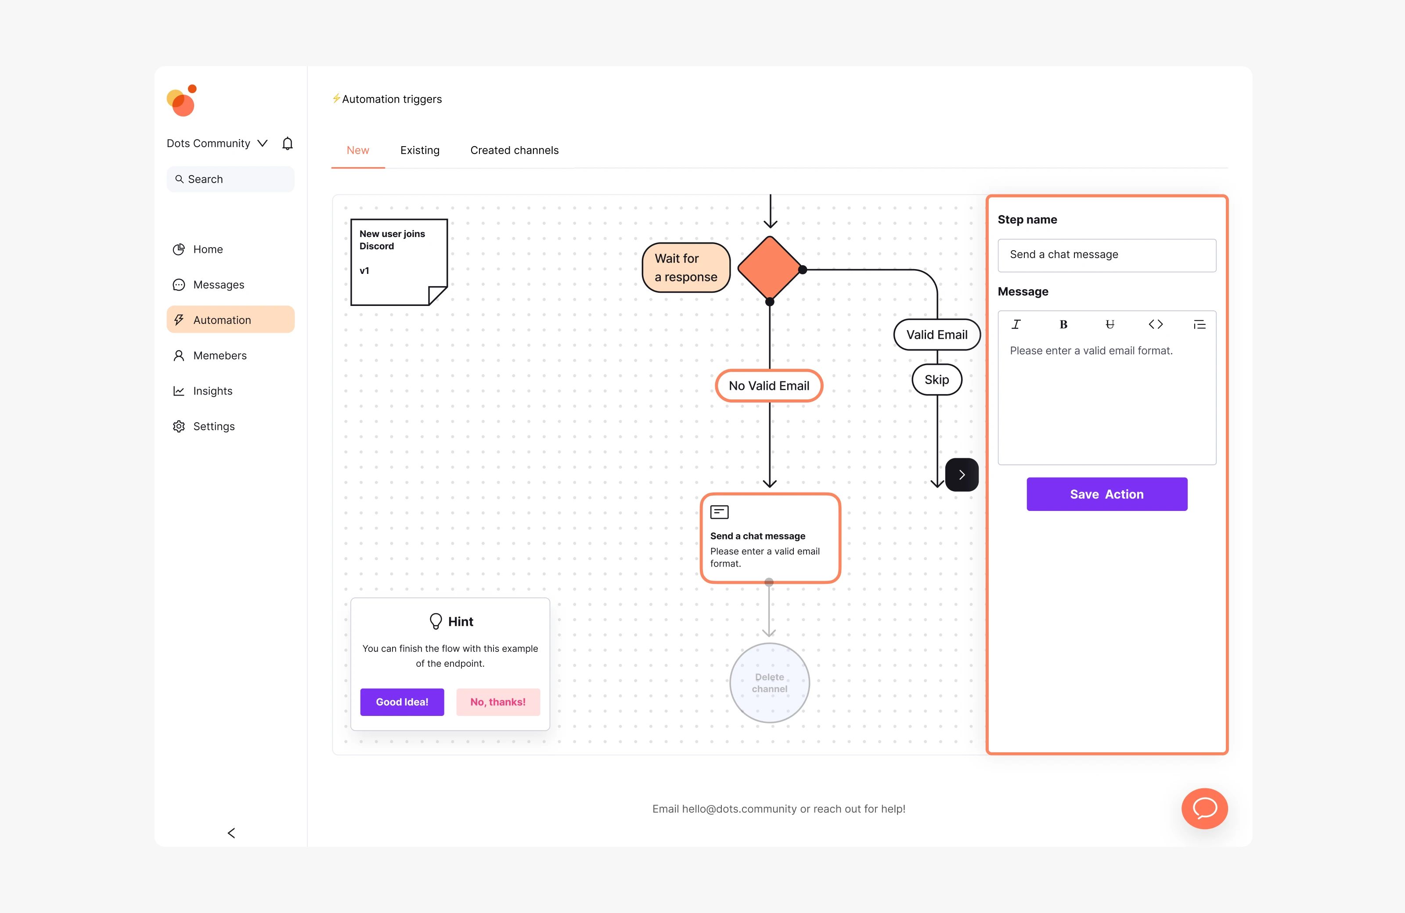Go to the Messages section
The width and height of the screenshot is (1405, 913).
coord(230,284)
